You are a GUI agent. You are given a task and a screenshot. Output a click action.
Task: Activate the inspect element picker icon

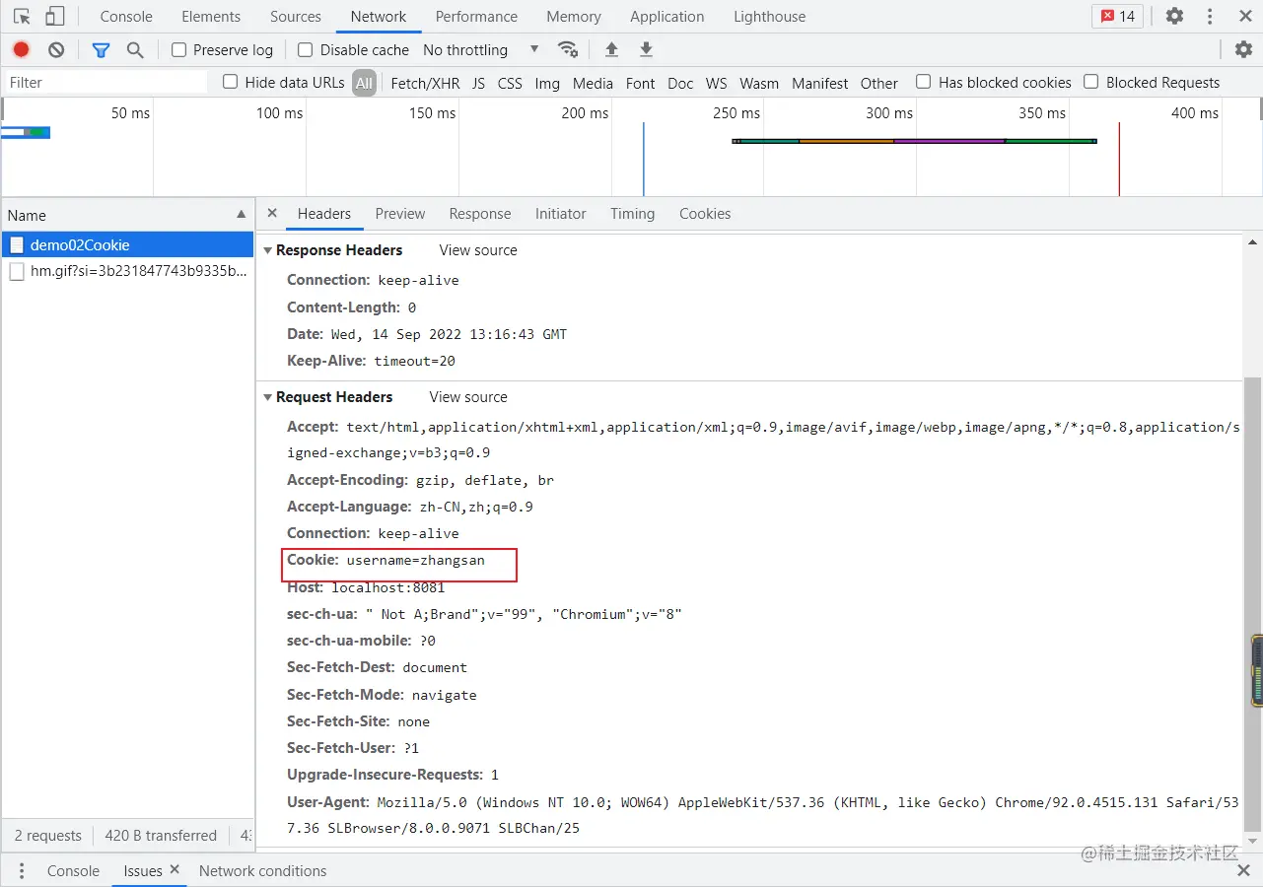coord(22,16)
